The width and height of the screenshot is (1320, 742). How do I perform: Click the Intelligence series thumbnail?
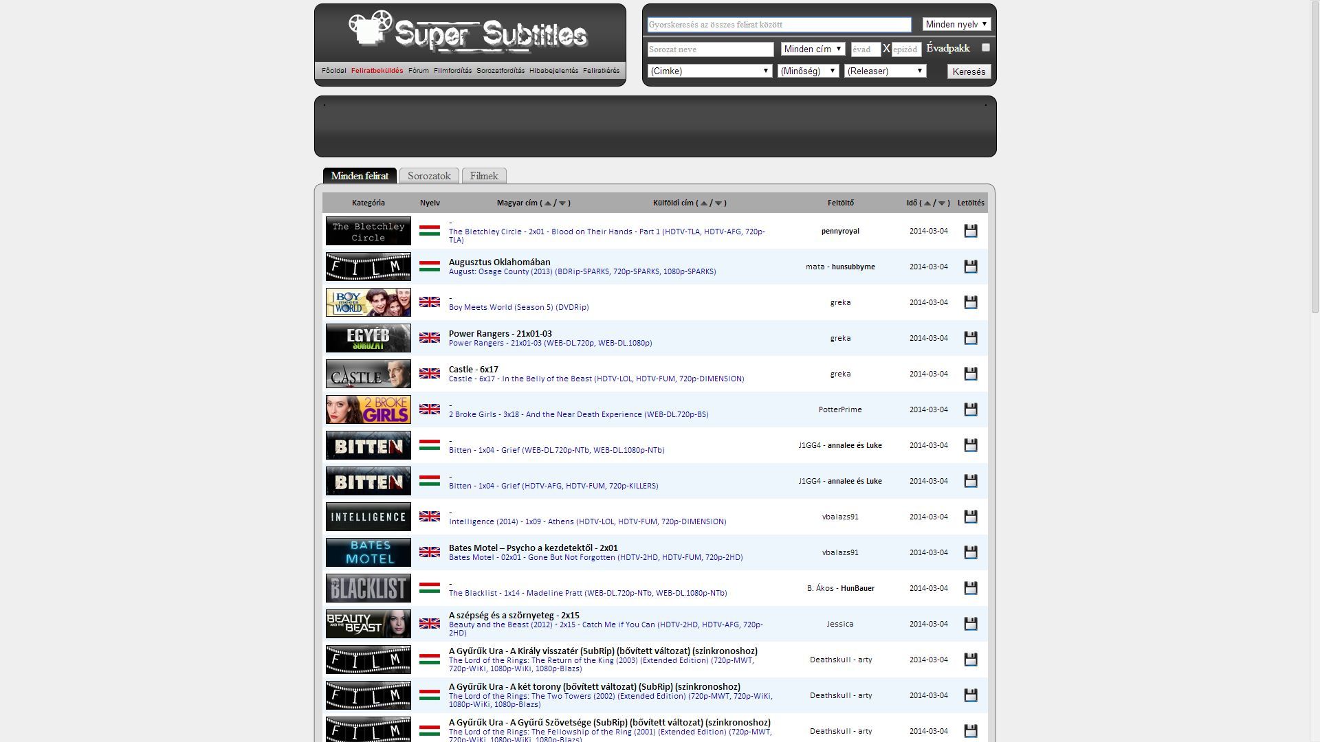pyautogui.click(x=368, y=517)
